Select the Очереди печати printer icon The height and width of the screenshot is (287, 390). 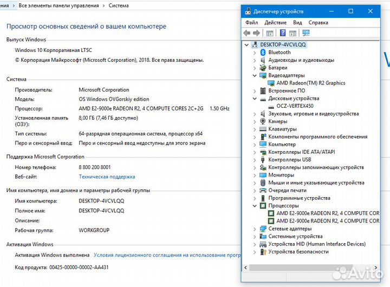(x=263, y=190)
